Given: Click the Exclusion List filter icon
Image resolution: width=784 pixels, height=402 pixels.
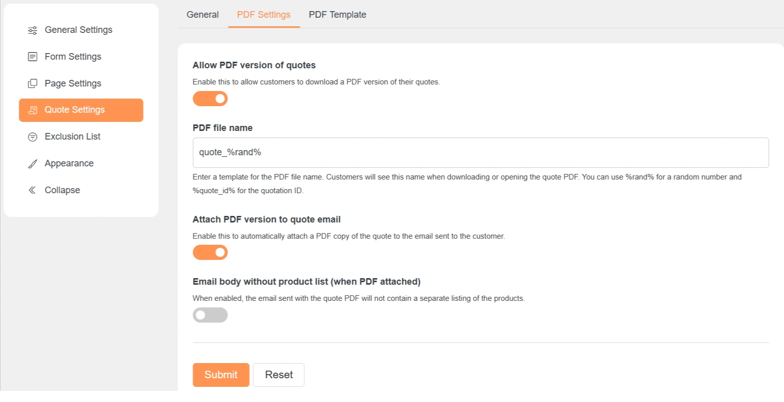Looking at the screenshot, I should coord(32,137).
